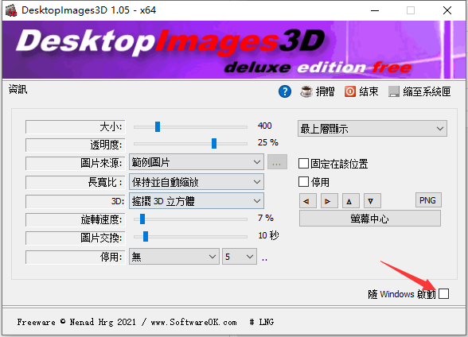
Task: Close the DesktopImages3D window
Action: coord(447,10)
